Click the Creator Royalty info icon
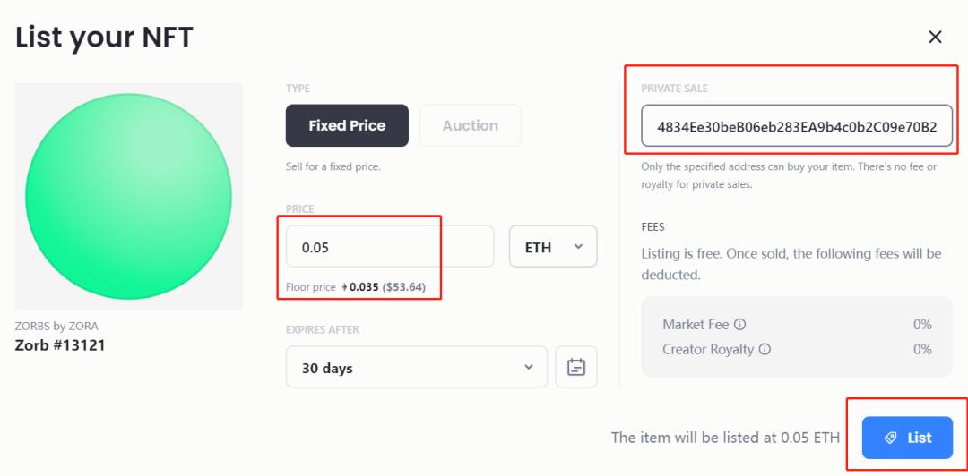The image size is (968, 476). pyautogui.click(x=765, y=350)
